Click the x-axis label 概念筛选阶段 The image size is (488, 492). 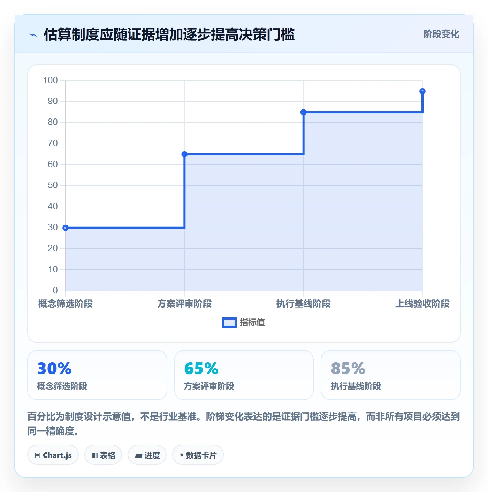(66, 304)
